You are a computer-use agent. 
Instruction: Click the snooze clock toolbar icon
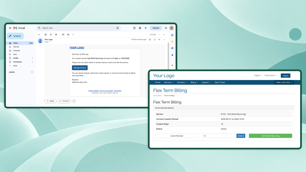51,35
